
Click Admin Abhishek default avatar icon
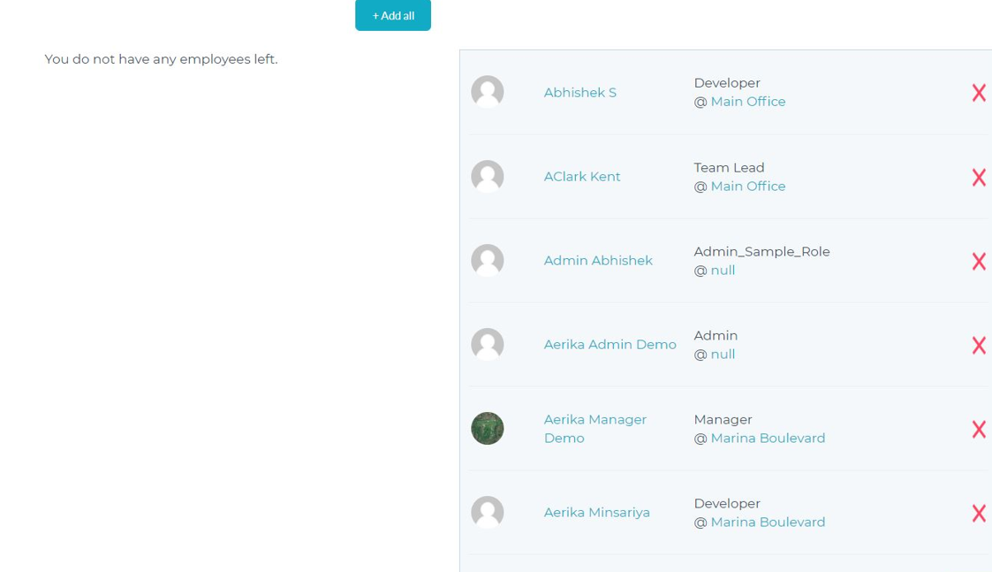[487, 260]
